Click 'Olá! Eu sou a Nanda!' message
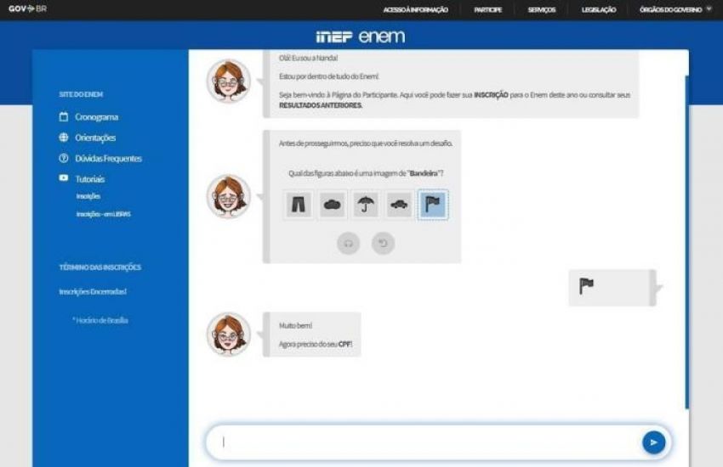The image size is (723, 467). tap(308, 58)
